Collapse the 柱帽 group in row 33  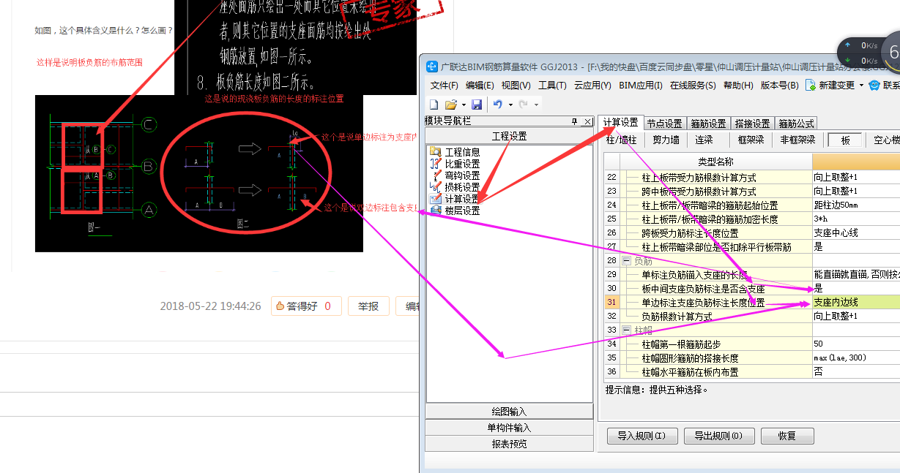(627, 330)
